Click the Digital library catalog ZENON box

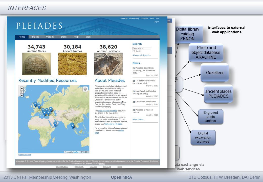(x=189, y=34)
